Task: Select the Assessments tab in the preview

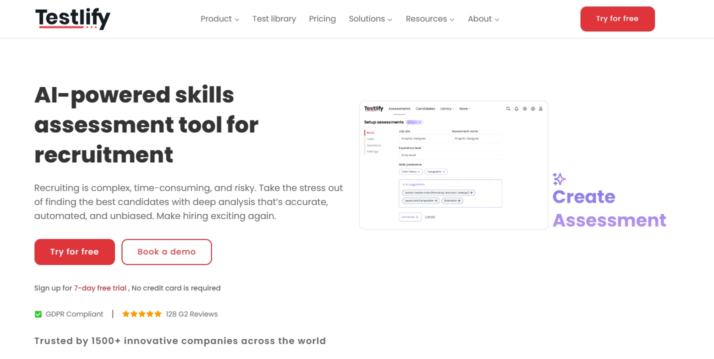Action: [399, 108]
